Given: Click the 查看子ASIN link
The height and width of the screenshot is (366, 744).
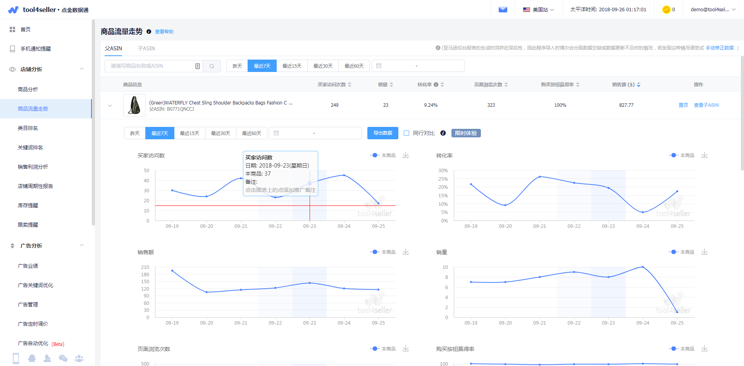Looking at the screenshot, I should pos(706,105).
